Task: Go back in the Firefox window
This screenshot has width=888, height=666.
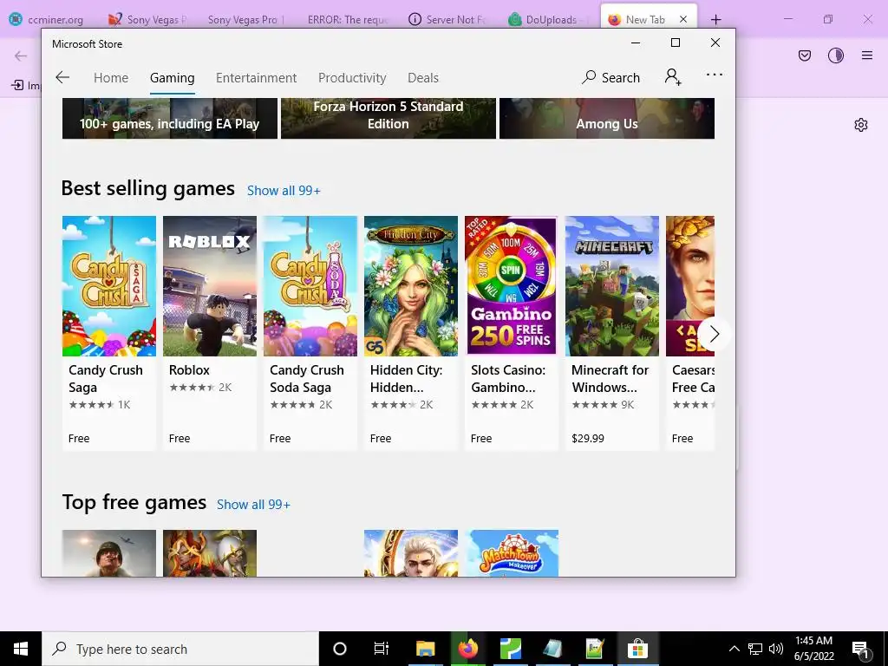Action: point(21,55)
